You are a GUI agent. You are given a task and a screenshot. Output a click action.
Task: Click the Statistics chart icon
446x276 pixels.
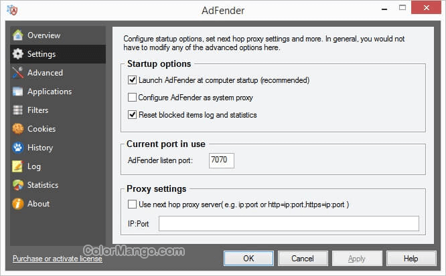[x=17, y=185]
